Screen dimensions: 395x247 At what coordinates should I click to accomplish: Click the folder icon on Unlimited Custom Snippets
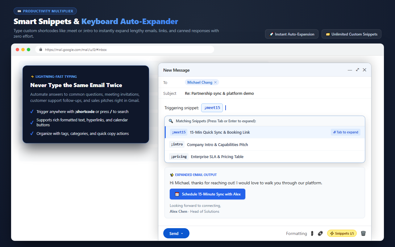pos(328,34)
